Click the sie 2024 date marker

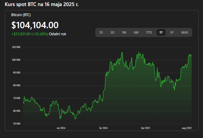pos(61,128)
